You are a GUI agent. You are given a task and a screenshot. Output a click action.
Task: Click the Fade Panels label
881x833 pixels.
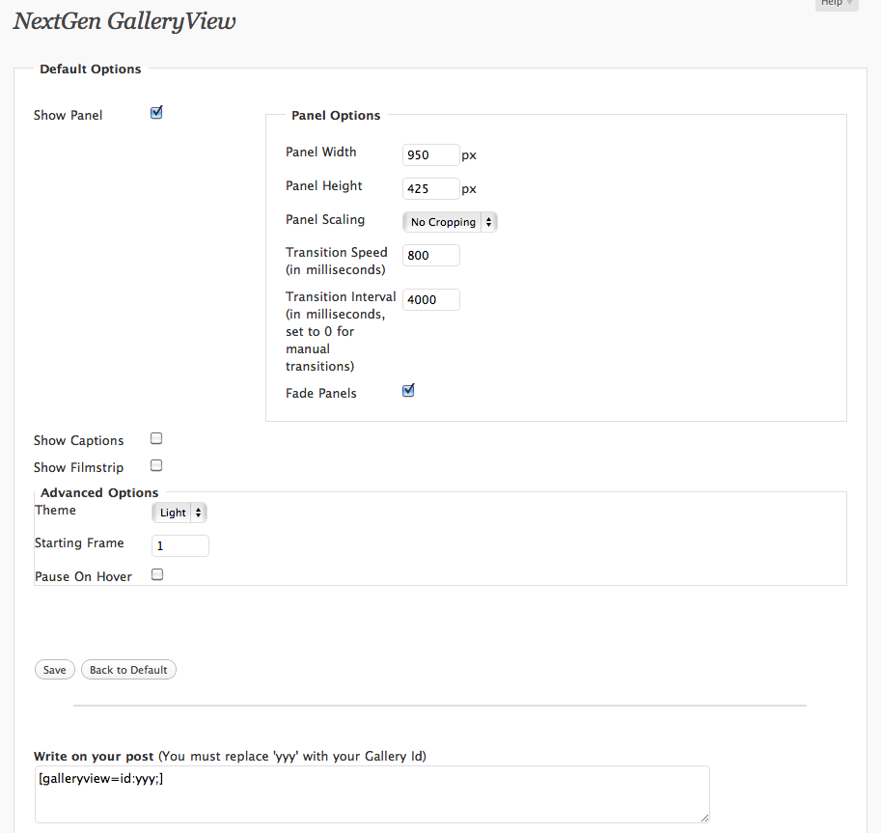point(321,394)
